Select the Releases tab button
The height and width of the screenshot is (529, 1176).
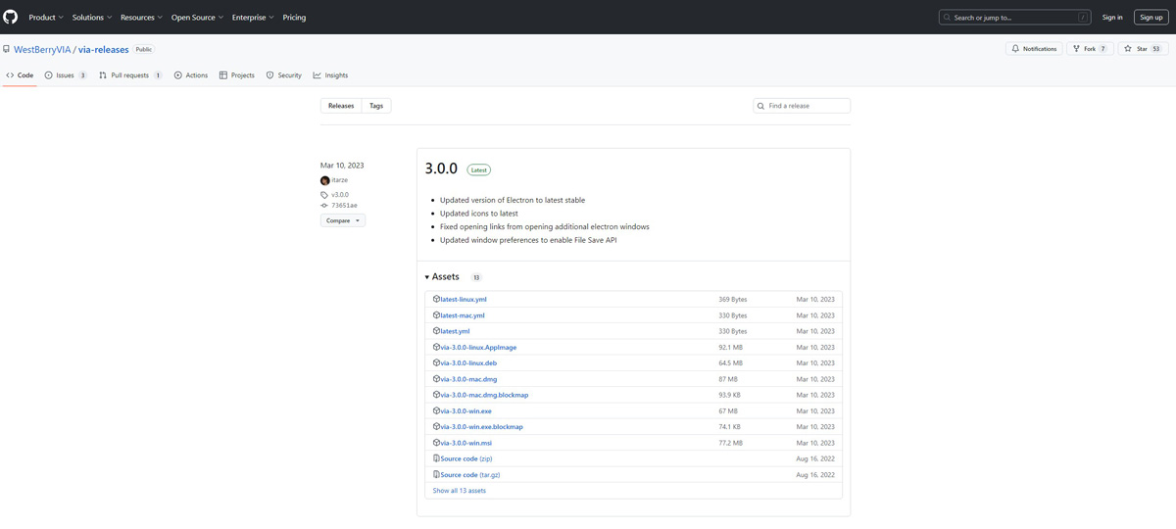pos(341,106)
